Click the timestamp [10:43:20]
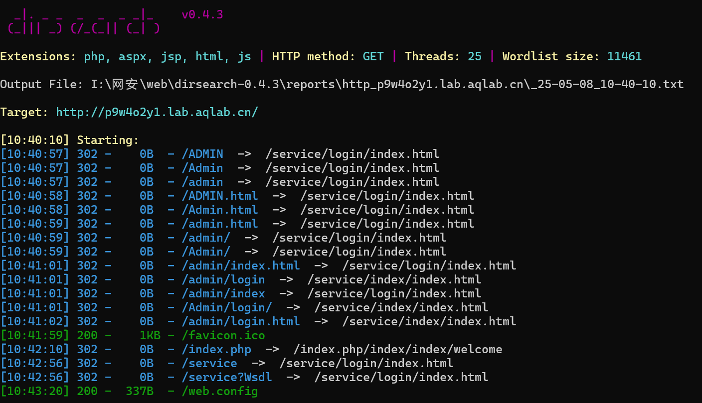 [x=35, y=391]
